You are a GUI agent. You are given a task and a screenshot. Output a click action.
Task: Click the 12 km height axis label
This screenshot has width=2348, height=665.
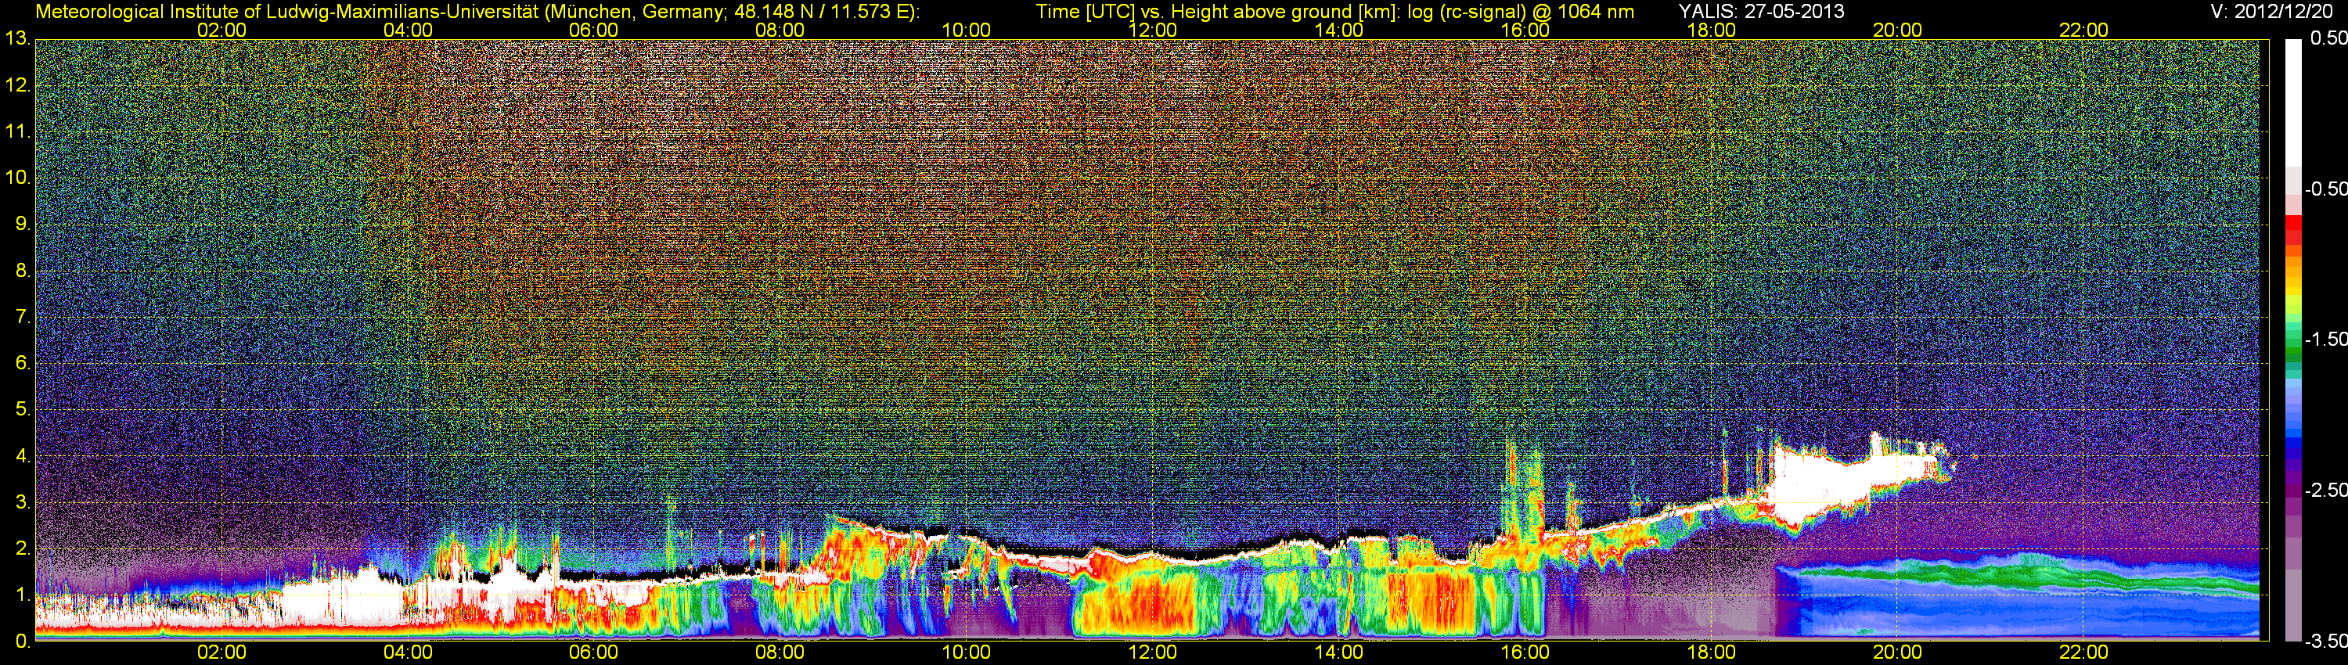tap(17, 85)
